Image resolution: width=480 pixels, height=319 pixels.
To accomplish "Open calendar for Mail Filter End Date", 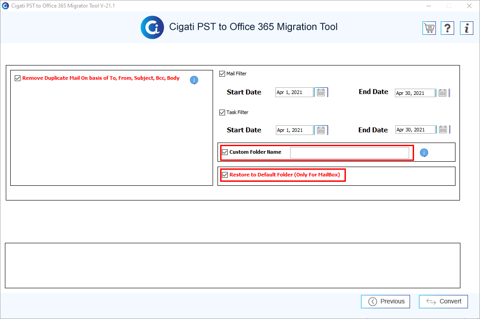I will tap(443, 93).
